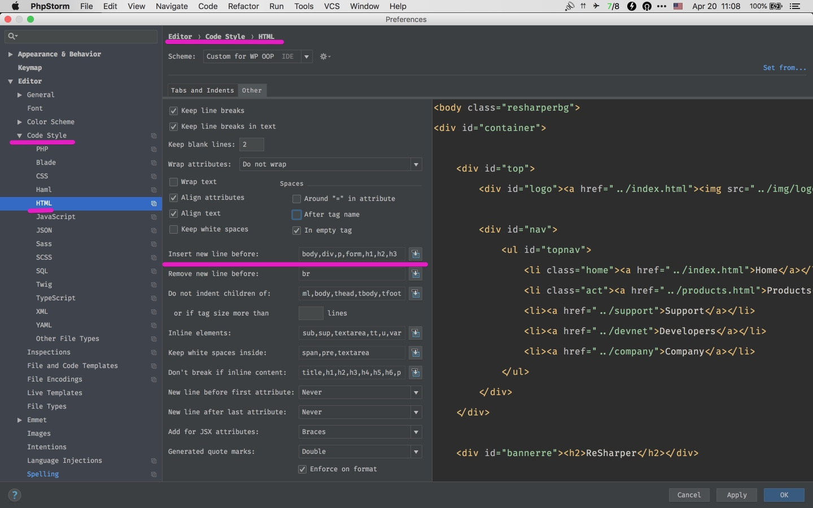Open the macOS notification center icon
This screenshot has height=508, width=813.
795,6
